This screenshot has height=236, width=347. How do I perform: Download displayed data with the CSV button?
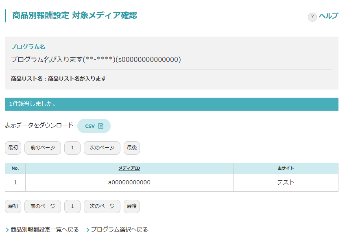coord(94,126)
